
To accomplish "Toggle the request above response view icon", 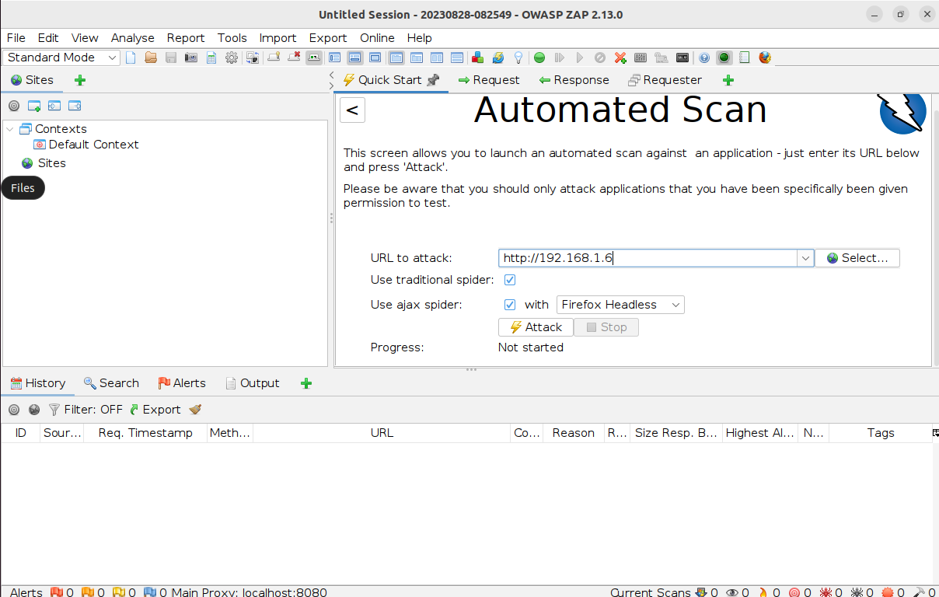I will (x=457, y=58).
